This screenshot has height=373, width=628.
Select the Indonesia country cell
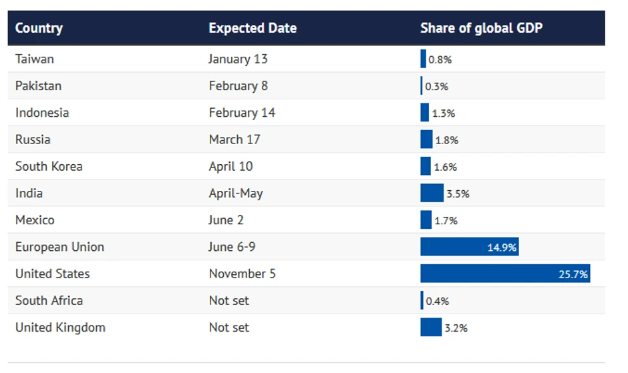click(x=42, y=113)
